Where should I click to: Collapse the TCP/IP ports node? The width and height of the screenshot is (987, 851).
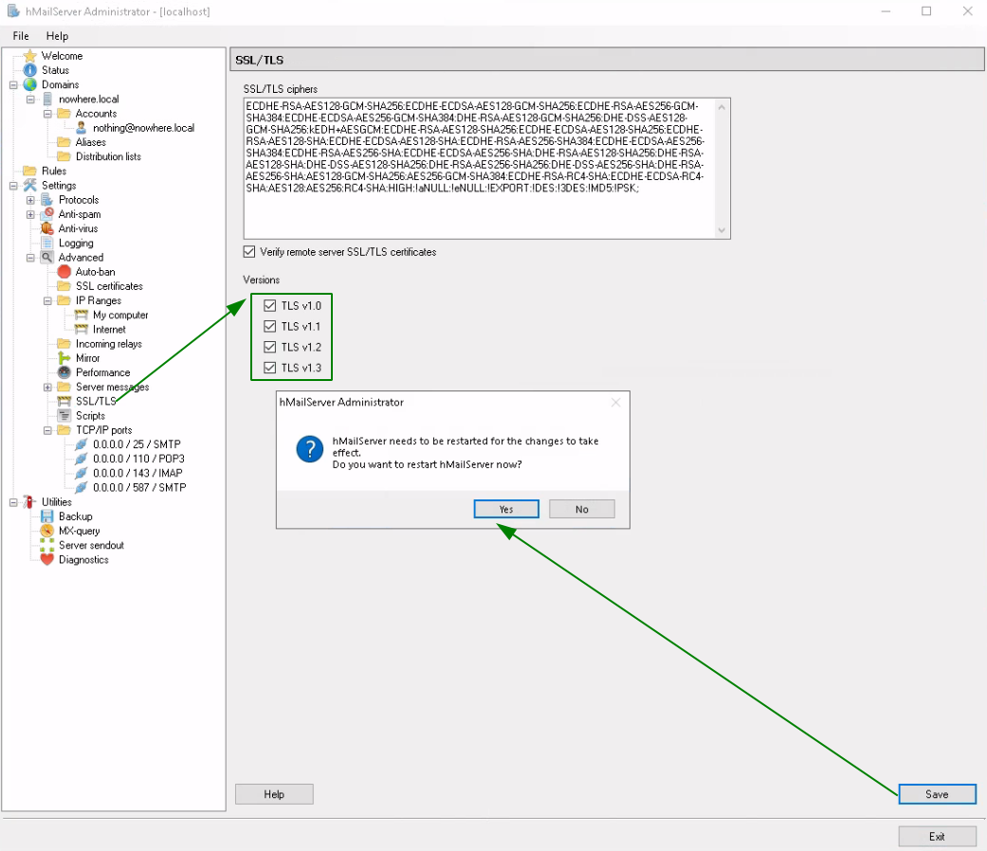(47, 430)
